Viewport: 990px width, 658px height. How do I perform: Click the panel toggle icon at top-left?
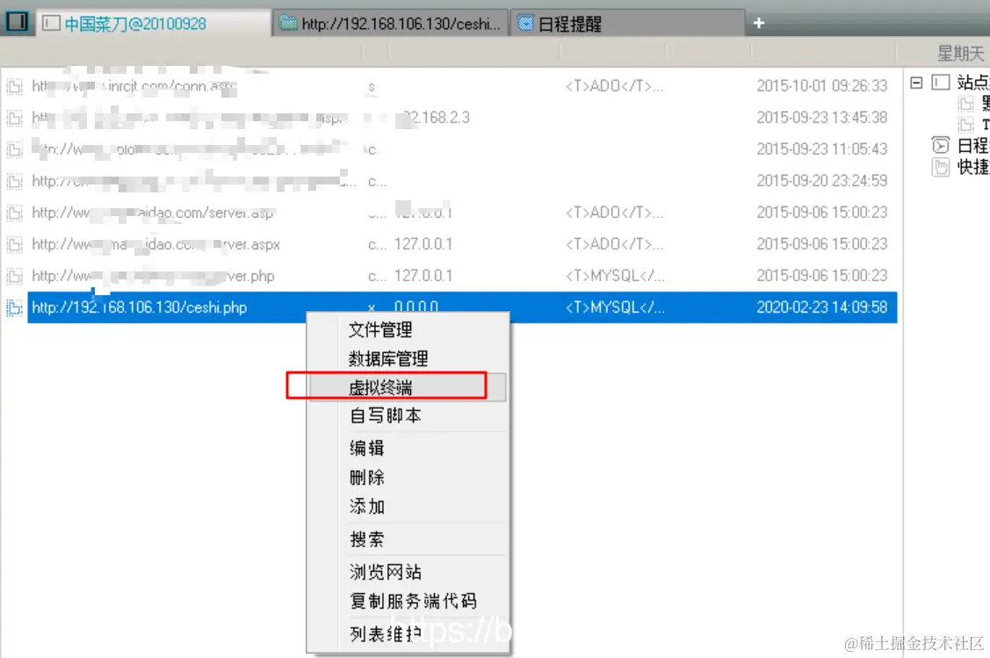[x=17, y=21]
